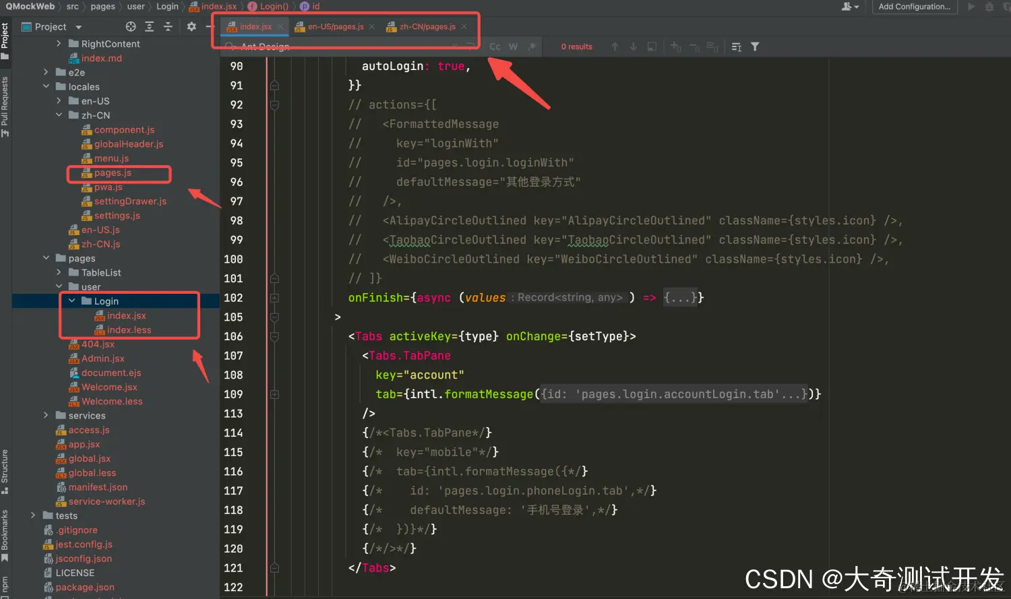Hide the Project tool window
Image resolution: width=1011 pixels, height=599 pixels.
tap(210, 26)
